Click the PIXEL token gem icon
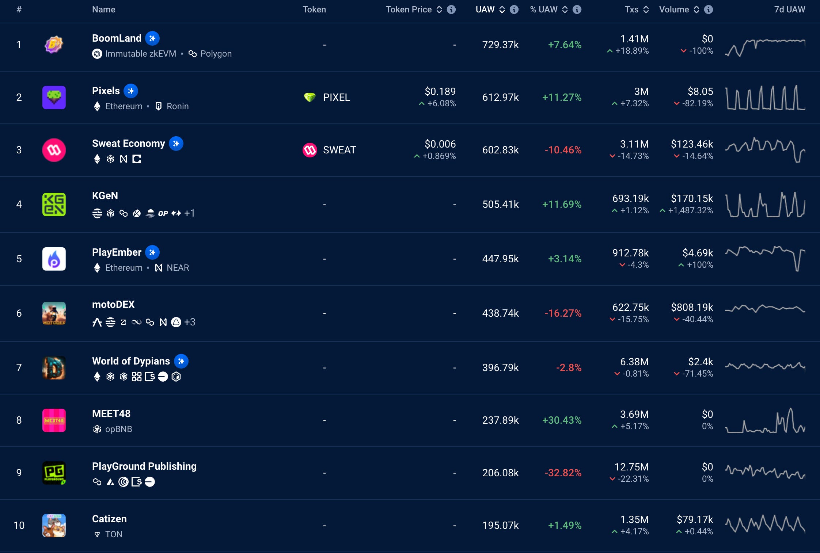 [x=310, y=98]
